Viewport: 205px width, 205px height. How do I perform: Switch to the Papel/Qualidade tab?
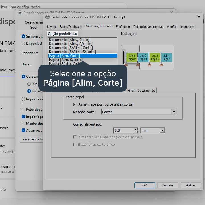71,27
